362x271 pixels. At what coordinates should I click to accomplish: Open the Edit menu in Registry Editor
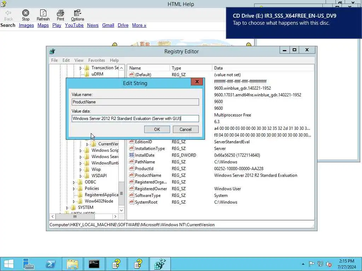tap(66, 60)
